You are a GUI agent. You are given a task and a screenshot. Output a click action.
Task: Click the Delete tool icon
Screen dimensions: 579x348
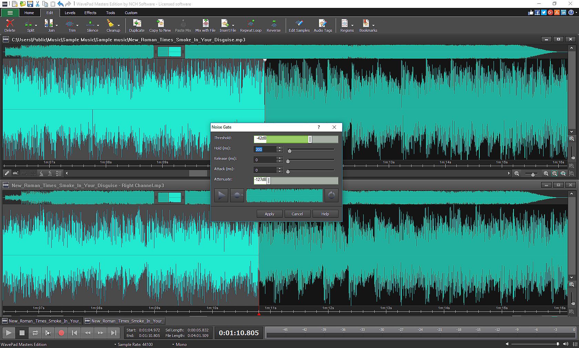(10, 25)
